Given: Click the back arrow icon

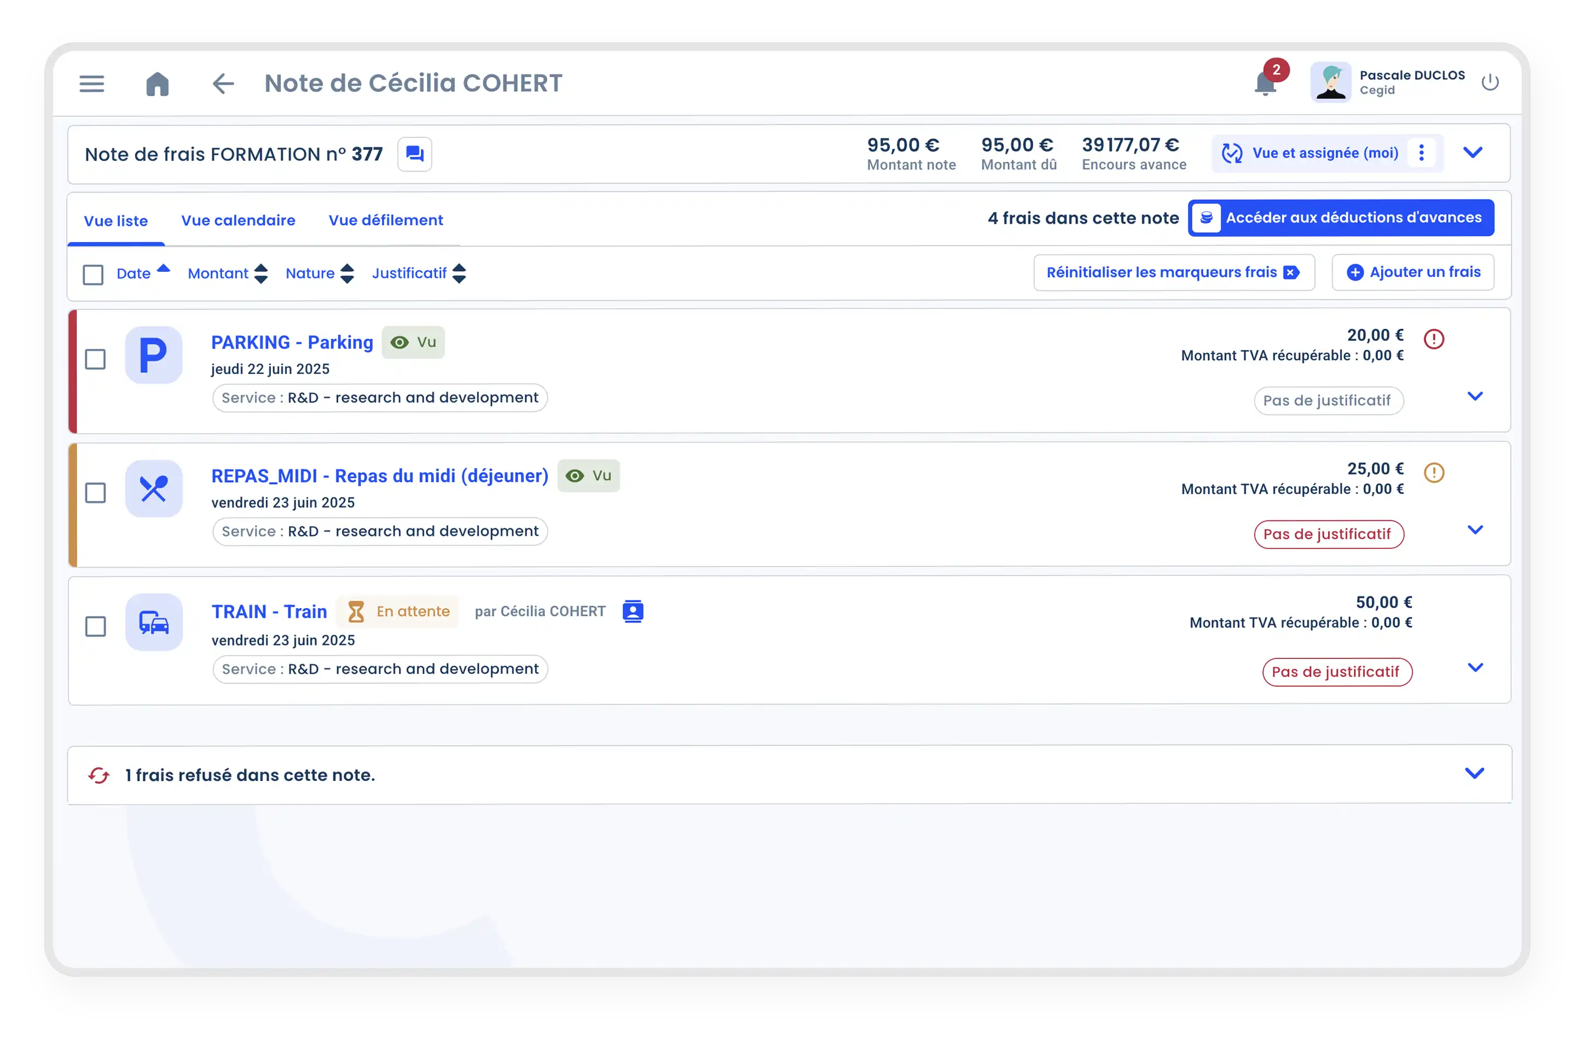Looking at the screenshot, I should (223, 84).
